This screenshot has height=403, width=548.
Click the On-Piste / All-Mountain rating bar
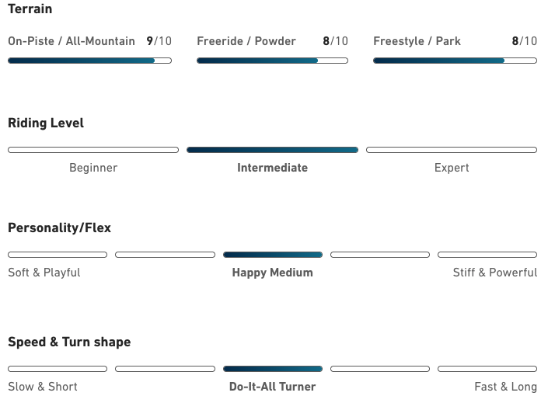(x=89, y=61)
